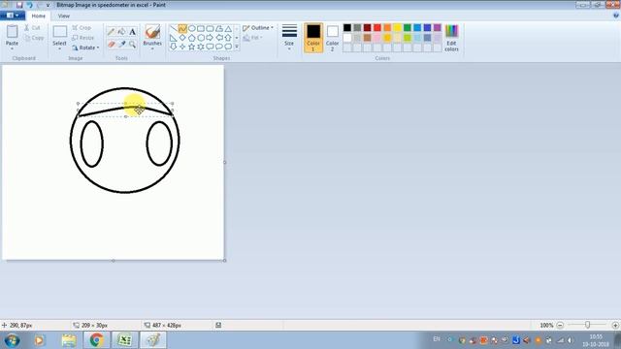Open the Windows Start button
The image size is (621, 349).
click(x=12, y=340)
